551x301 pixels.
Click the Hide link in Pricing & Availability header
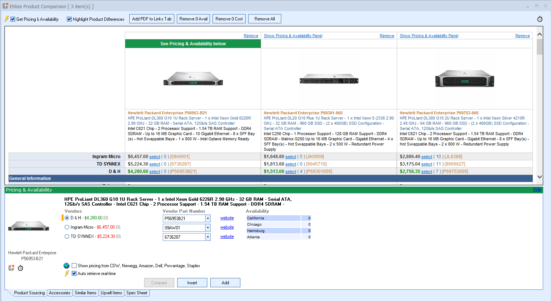point(537,189)
